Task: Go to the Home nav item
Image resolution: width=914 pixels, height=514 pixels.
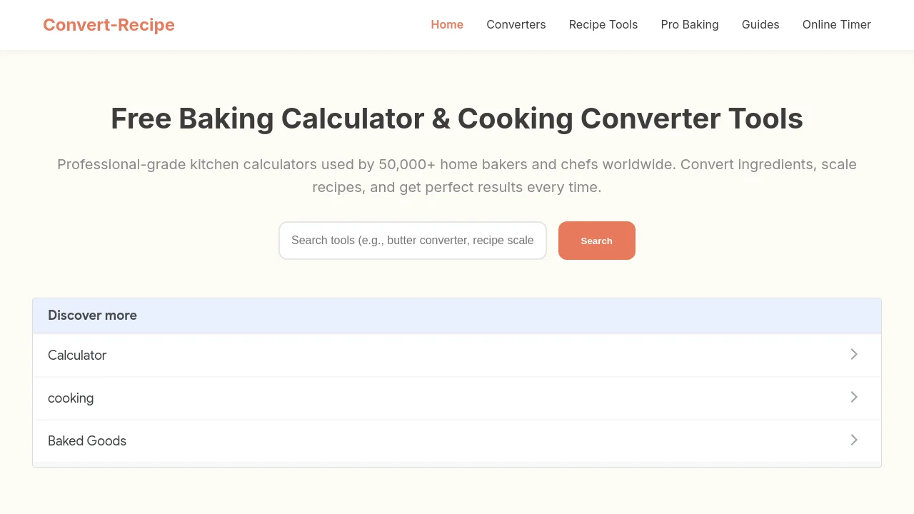Action: click(447, 25)
